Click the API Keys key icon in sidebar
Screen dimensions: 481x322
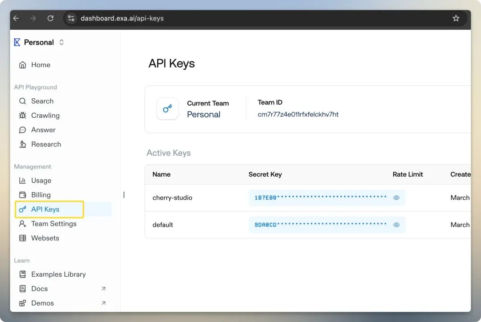pos(22,209)
